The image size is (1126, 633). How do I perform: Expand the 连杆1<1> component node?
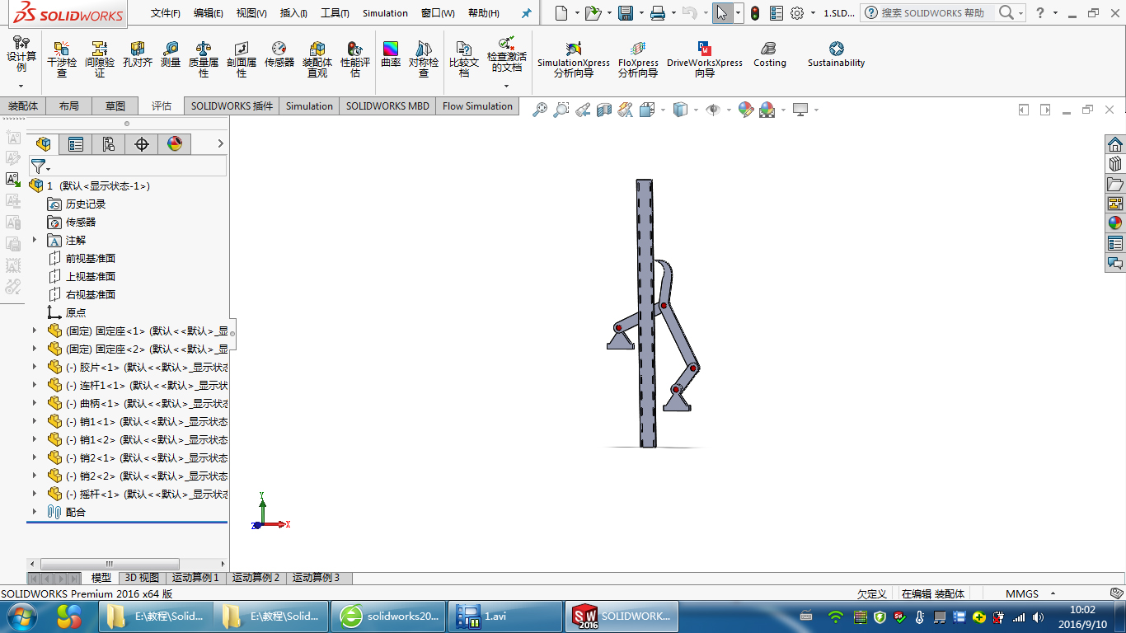coord(35,385)
